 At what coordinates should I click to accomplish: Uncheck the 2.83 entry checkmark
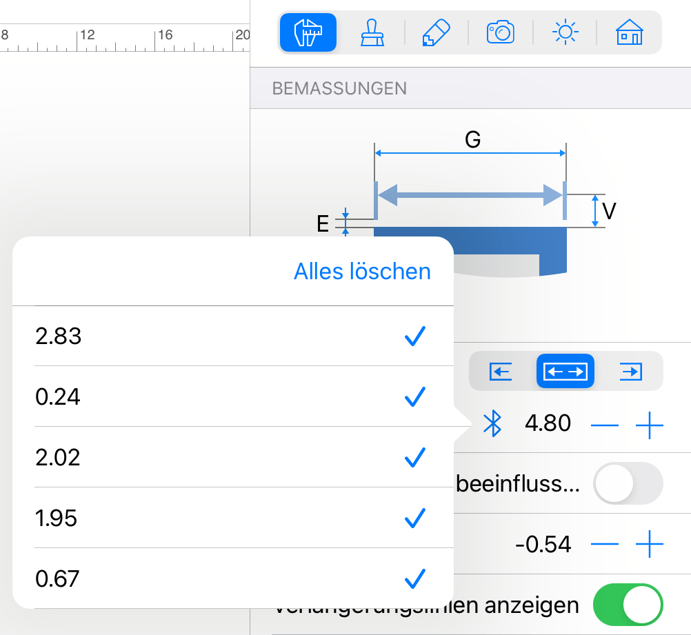pyautogui.click(x=414, y=336)
